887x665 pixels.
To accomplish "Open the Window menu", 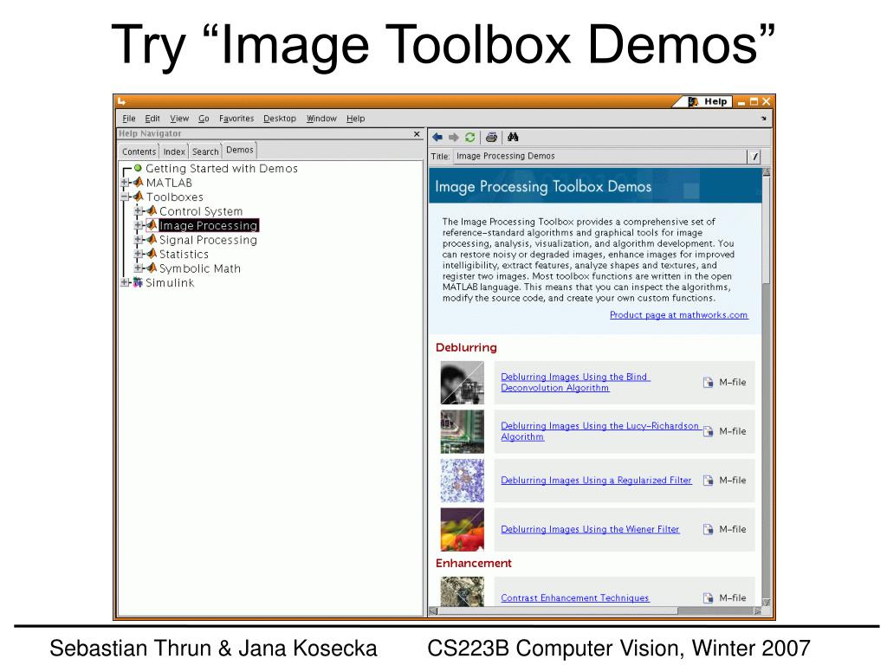I will [321, 118].
